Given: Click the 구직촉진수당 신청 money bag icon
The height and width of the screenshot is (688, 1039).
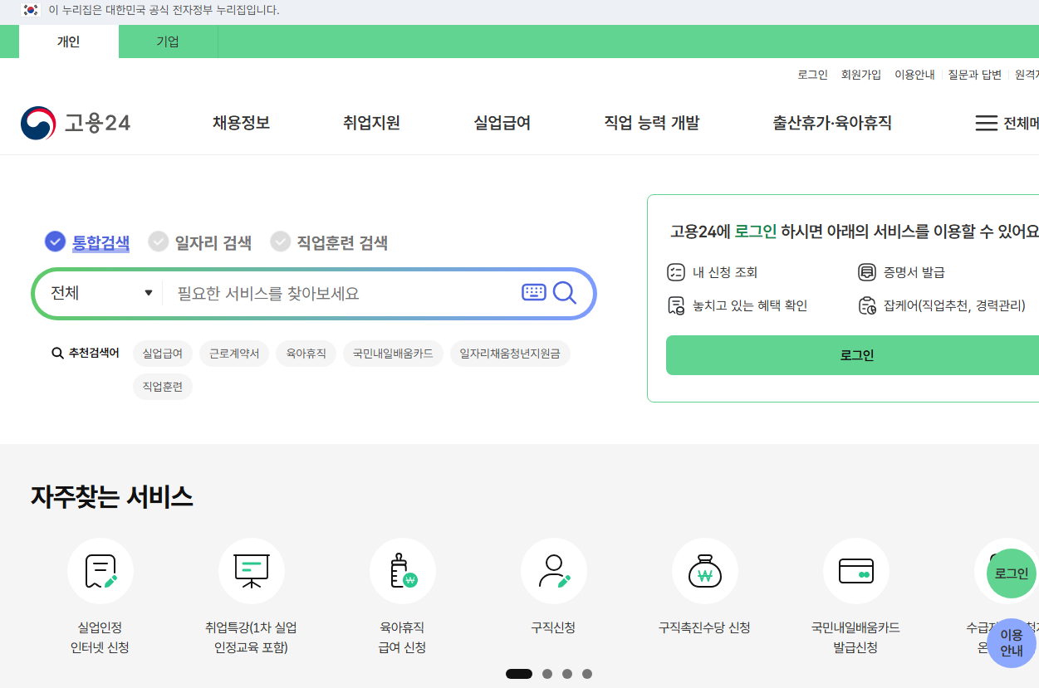Looking at the screenshot, I should 705,571.
